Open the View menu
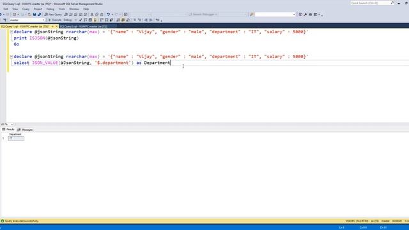This screenshot has width=409, height=230. 15,9
